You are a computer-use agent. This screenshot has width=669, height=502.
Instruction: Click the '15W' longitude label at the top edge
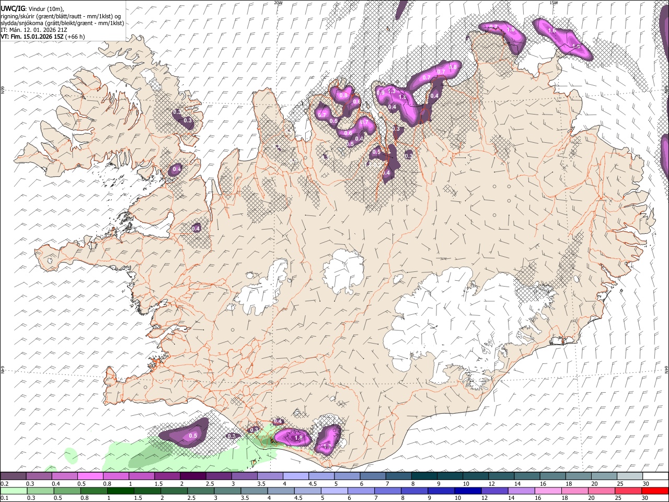[x=553, y=3]
